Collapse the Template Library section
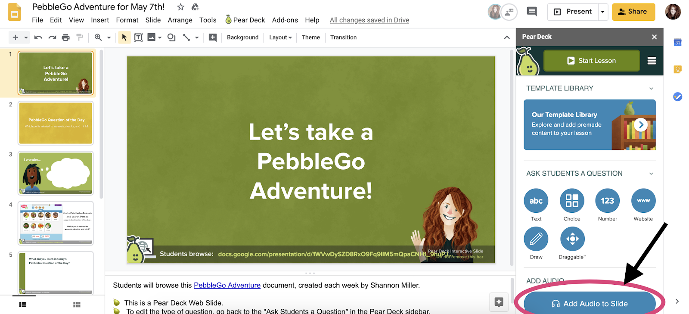The height and width of the screenshot is (314, 689). [651, 88]
